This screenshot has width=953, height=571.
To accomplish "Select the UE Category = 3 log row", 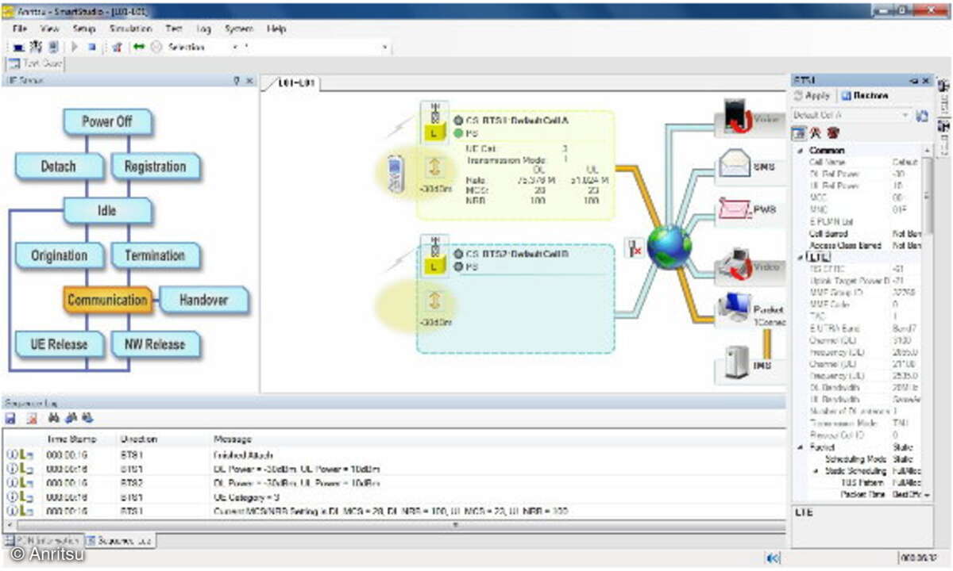I will 393,496.
